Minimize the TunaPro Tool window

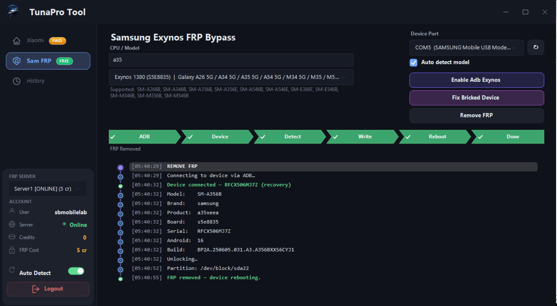point(506,12)
